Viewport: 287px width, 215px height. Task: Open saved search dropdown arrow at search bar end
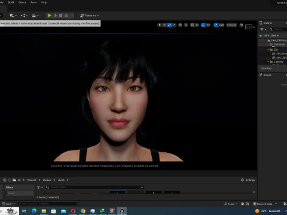point(142,187)
